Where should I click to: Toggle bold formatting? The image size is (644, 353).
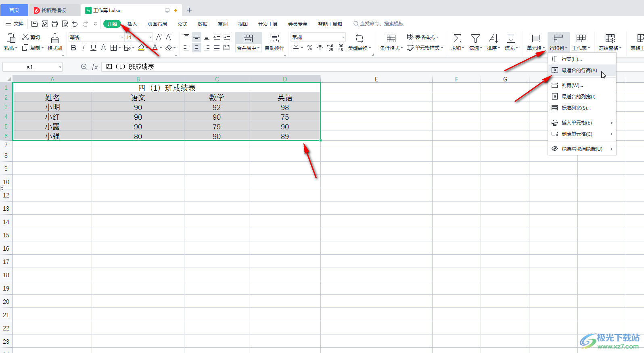point(73,48)
